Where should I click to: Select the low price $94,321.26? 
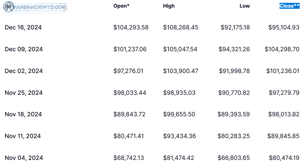(x=234, y=49)
